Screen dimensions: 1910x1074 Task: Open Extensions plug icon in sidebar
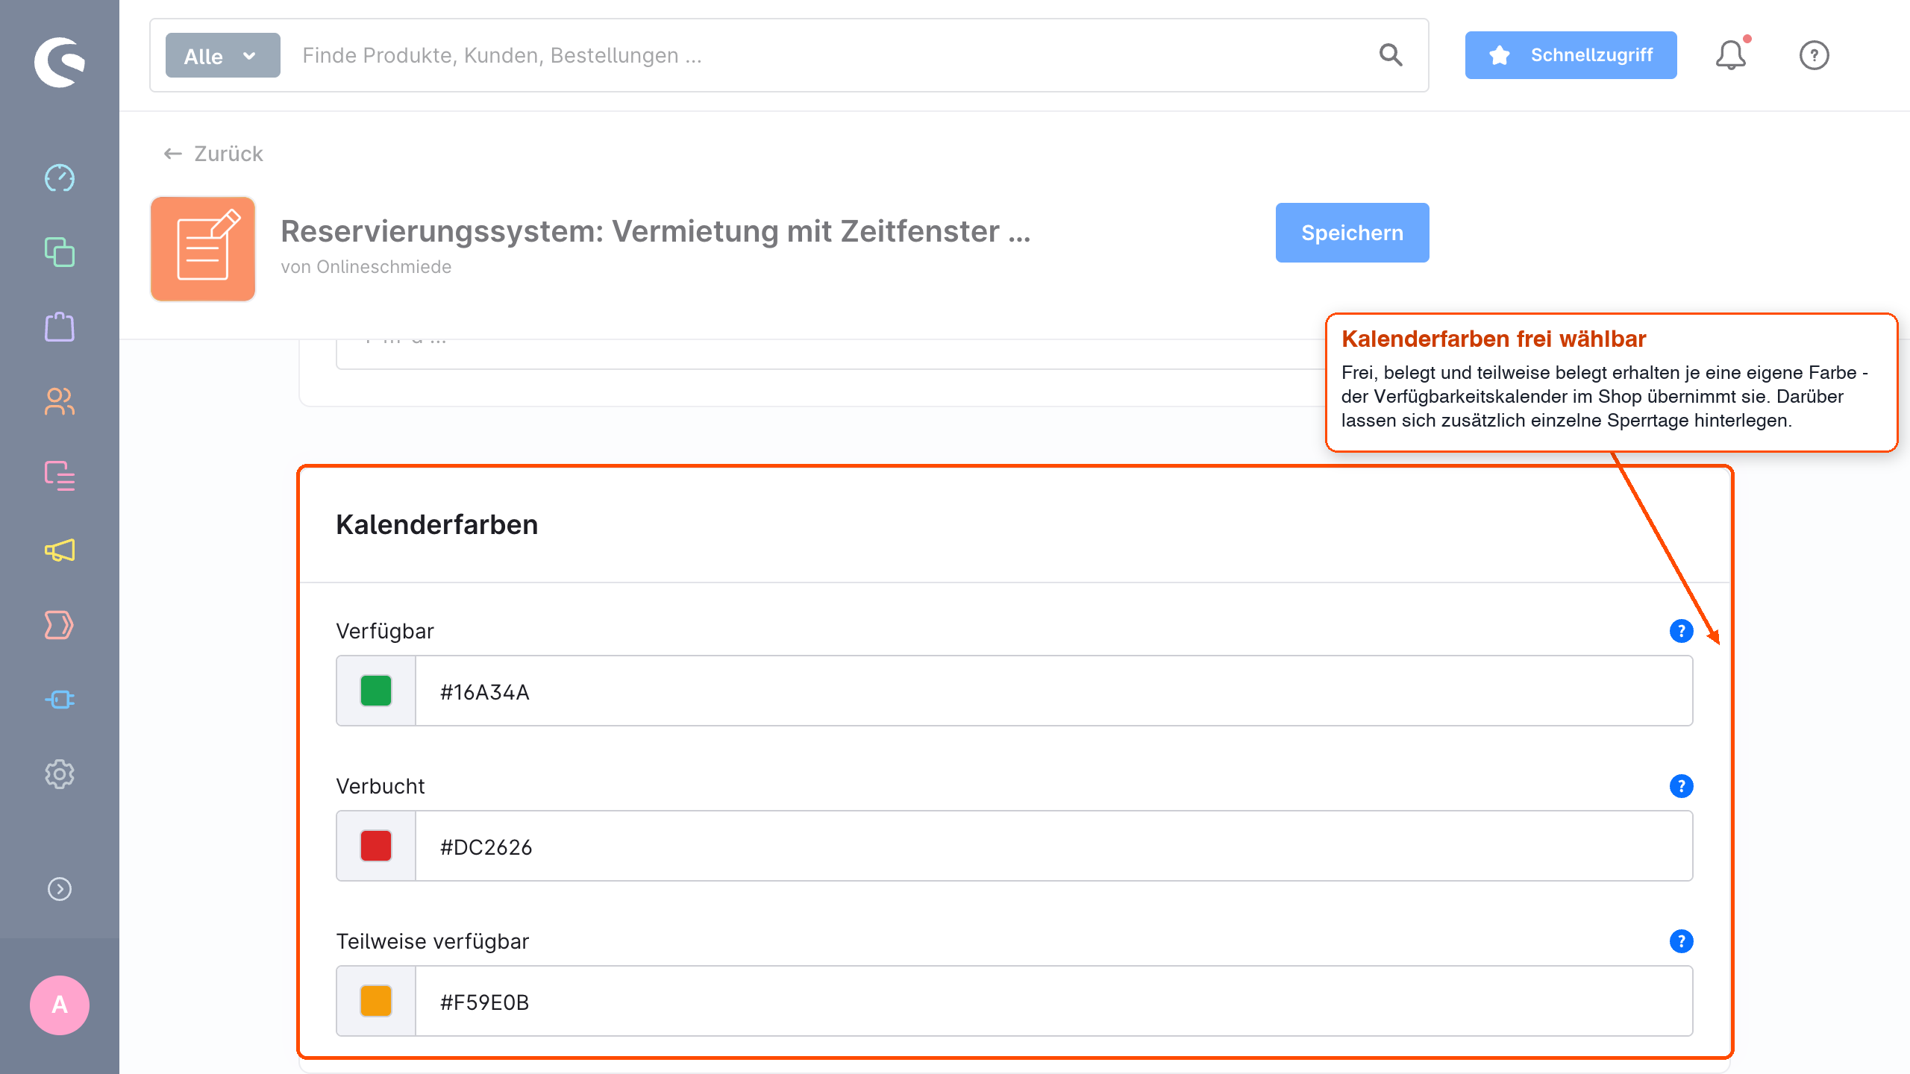(x=60, y=700)
